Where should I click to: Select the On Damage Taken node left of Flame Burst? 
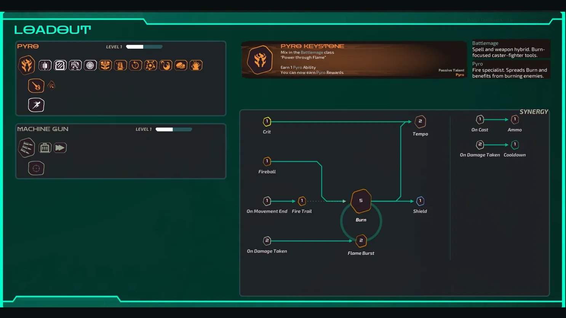click(x=267, y=241)
